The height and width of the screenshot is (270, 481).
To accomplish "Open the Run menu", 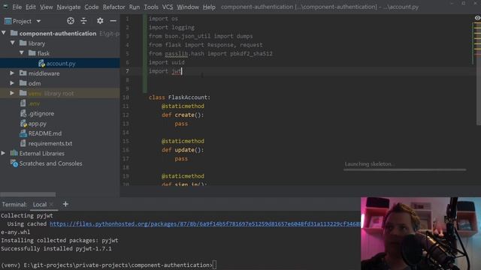I will click(x=135, y=7).
